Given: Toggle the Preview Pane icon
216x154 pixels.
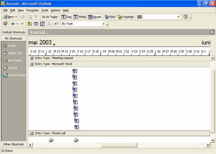Looking at the screenshot, I should tap(43, 24).
